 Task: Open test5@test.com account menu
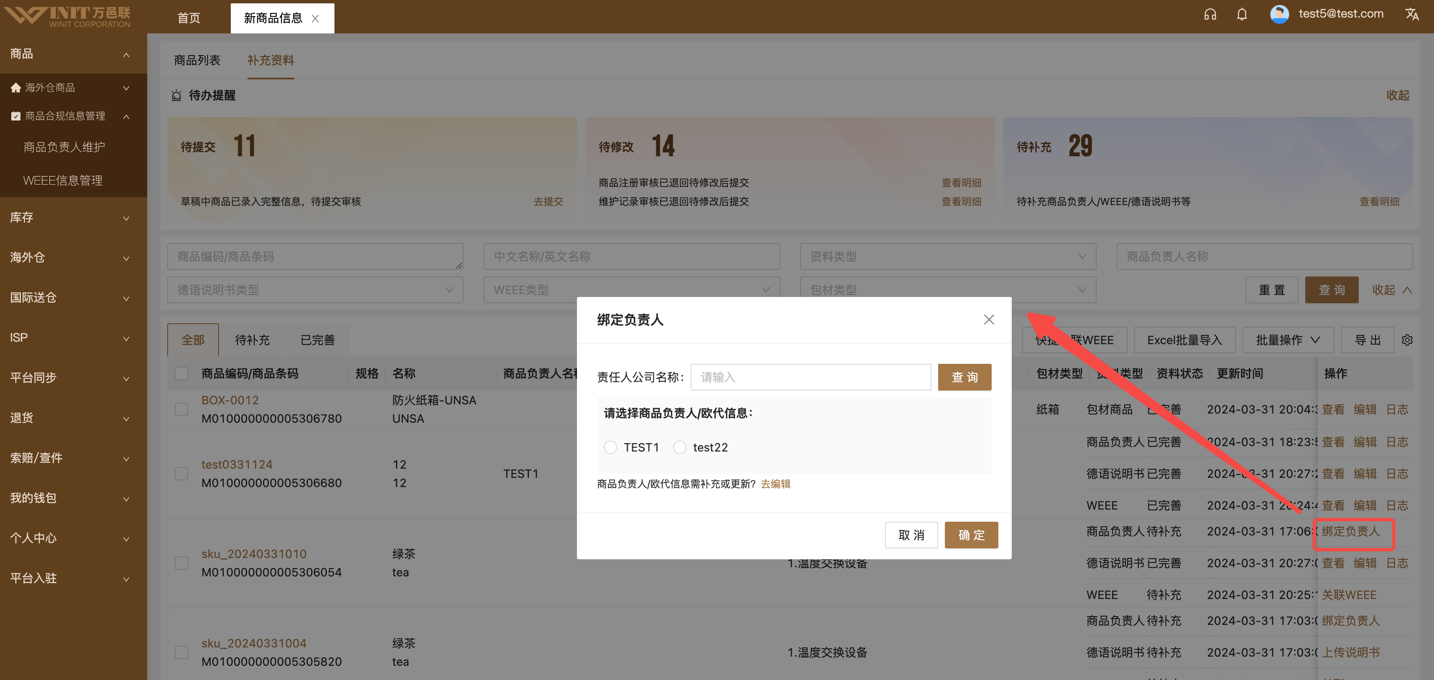point(1340,14)
